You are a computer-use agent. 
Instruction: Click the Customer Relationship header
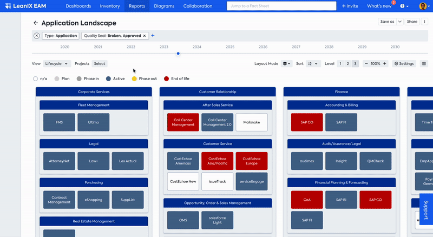point(218,91)
